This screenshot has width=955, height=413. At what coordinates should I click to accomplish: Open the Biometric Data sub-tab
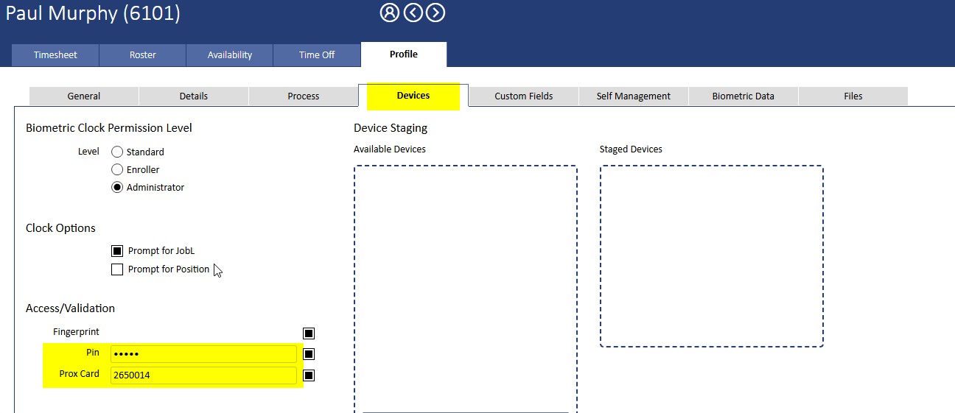743,96
